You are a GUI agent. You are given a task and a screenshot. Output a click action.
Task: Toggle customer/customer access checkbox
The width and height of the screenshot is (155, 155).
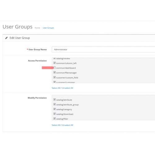(55, 82)
